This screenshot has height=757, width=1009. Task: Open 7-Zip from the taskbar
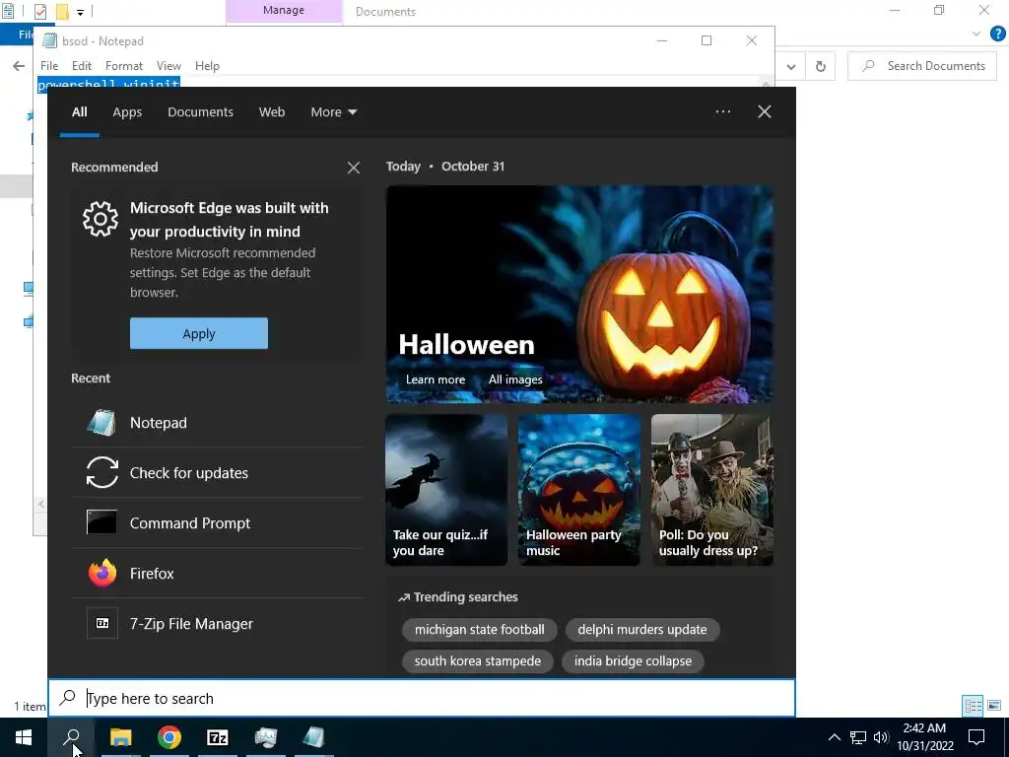(x=218, y=737)
